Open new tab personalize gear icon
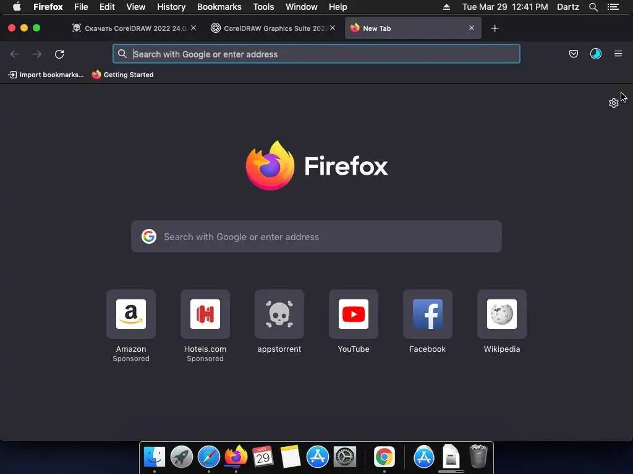 pos(614,103)
